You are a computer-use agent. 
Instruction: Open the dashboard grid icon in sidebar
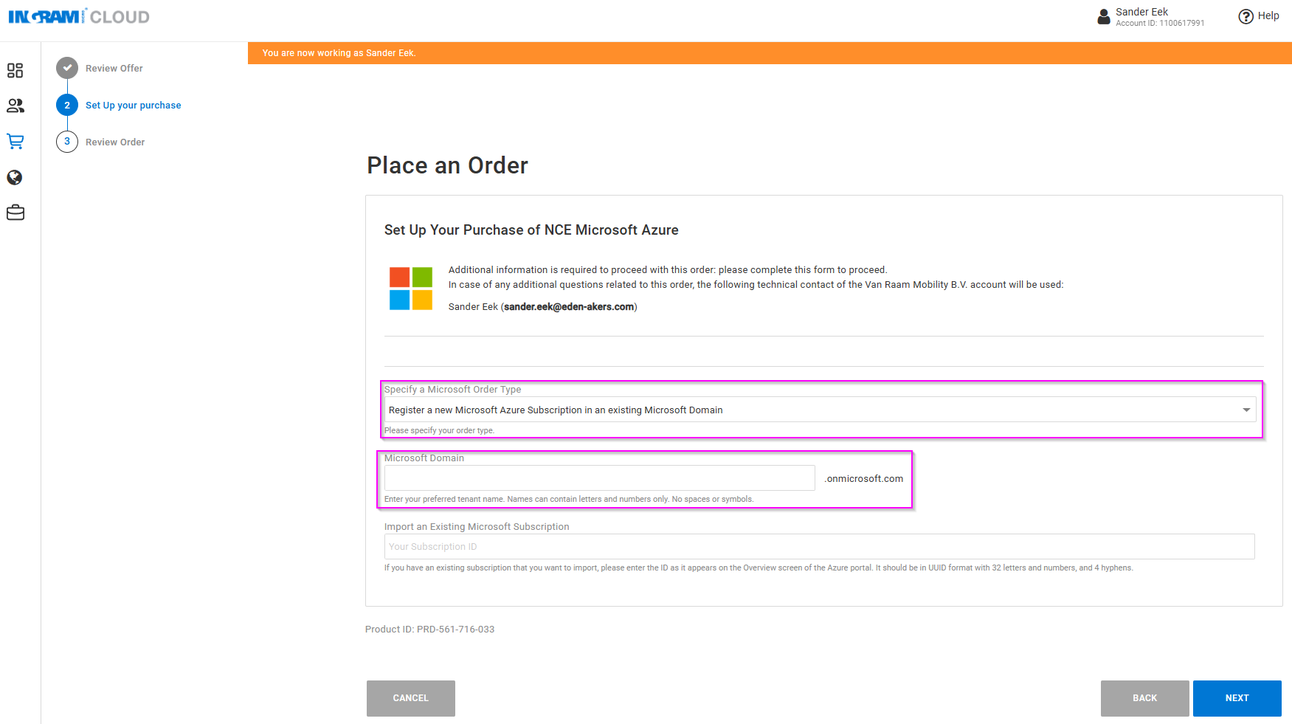(x=15, y=70)
